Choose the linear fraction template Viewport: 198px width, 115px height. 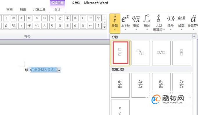tap(161, 53)
